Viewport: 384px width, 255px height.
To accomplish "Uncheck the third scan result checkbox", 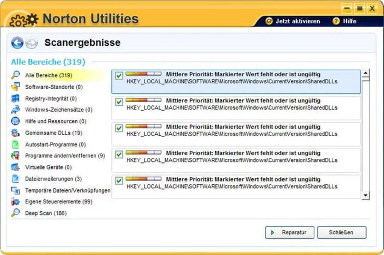I will (119, 128).
